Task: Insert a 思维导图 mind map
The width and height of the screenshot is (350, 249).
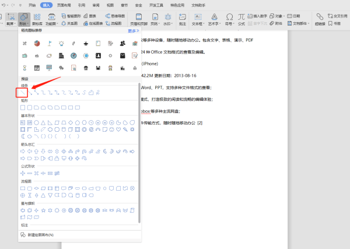Action: point(115,16)
